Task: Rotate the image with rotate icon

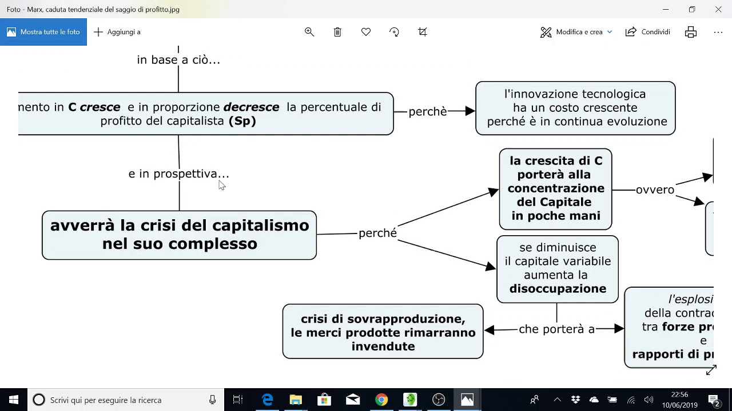Action: pyautogui.click(x=394, y=32)
